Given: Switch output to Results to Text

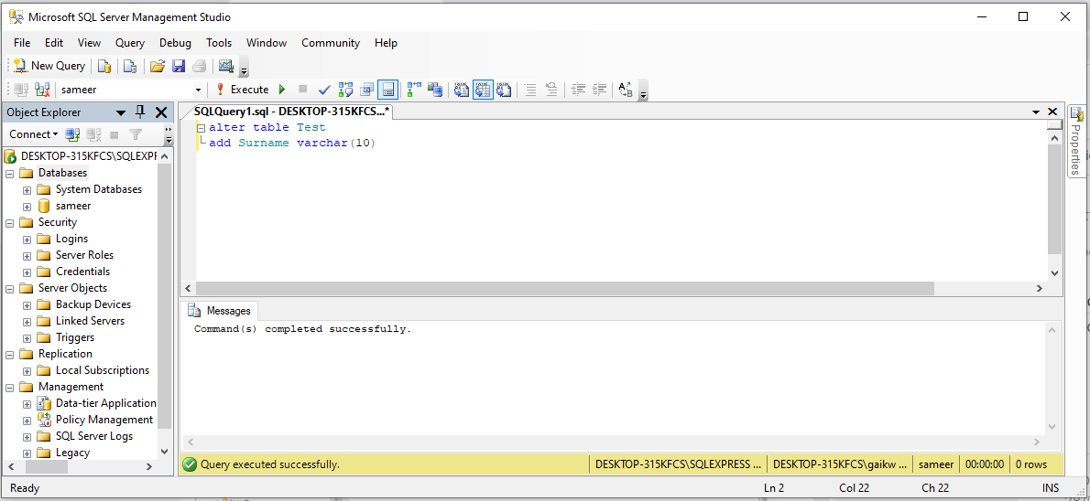Looking at the screenshot, I should [x=462, y=90].
